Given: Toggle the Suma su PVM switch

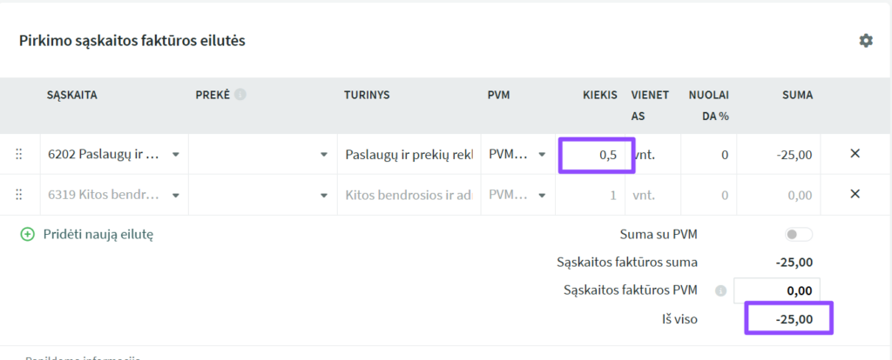Looking at the screenshot, I should point(798,234).
